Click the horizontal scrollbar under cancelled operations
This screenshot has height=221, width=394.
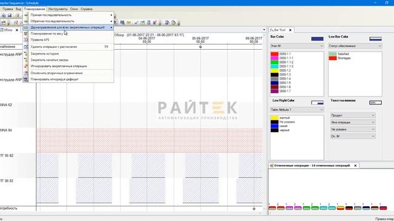pyautogui.click(x=331, y=213)
